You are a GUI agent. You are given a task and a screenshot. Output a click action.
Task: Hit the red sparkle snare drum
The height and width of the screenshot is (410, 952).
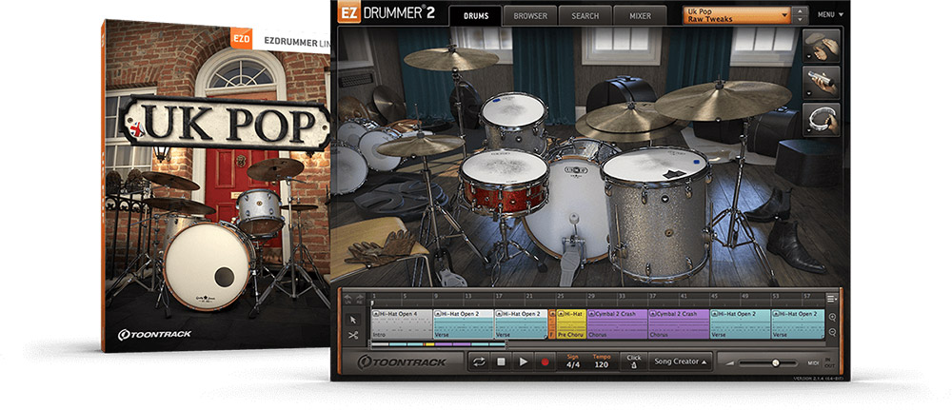[x=504, y=182]
